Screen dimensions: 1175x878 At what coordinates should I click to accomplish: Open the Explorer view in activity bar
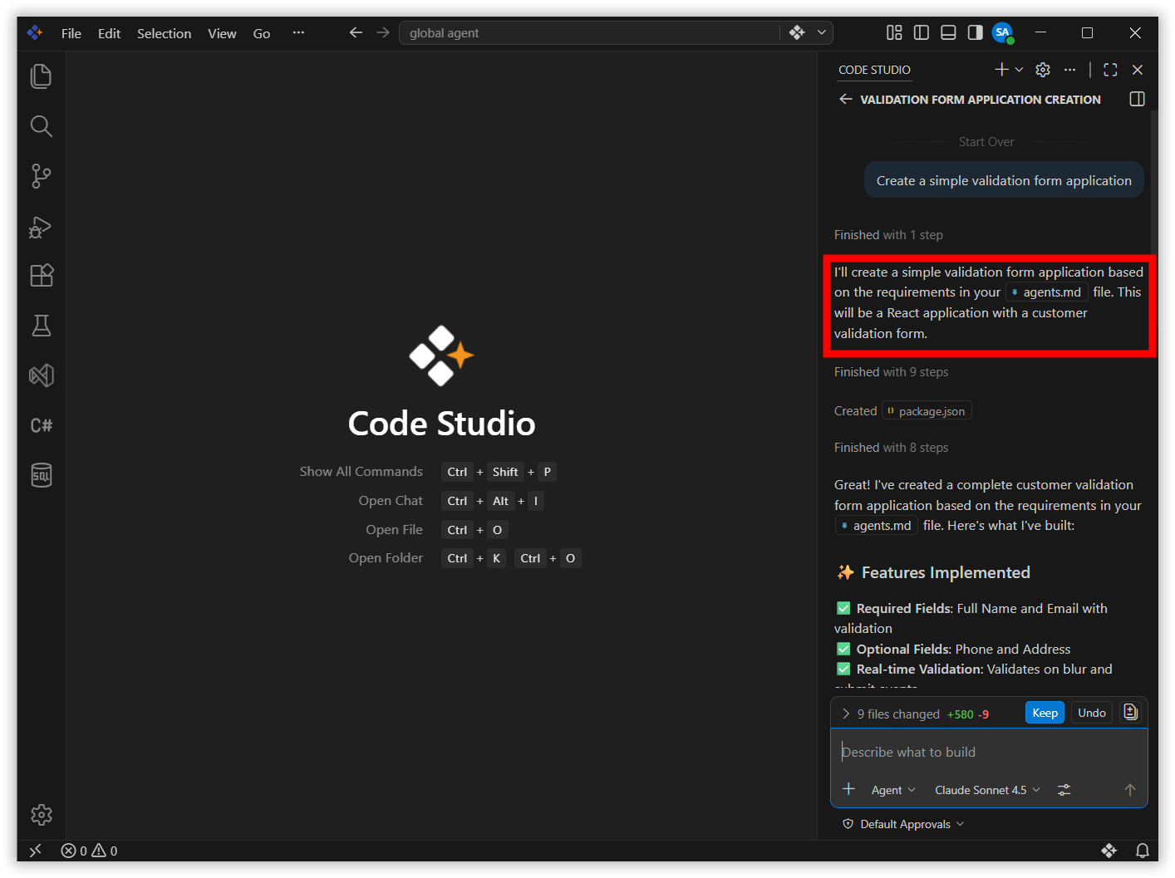coord(41,76)
